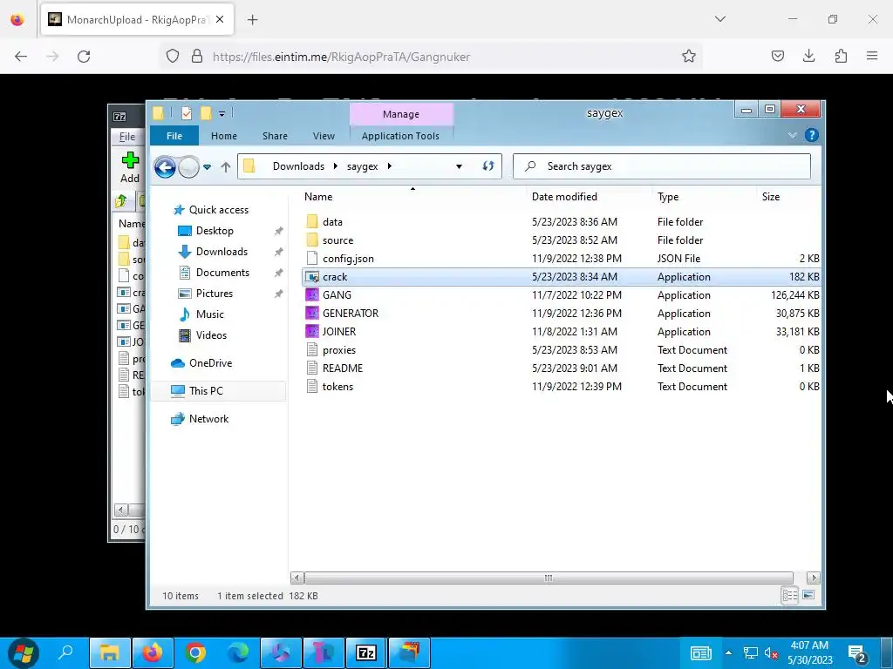The image size is (893, 669).
Task: Open the Home ribbon tab
Action: (x=224, y=136)
